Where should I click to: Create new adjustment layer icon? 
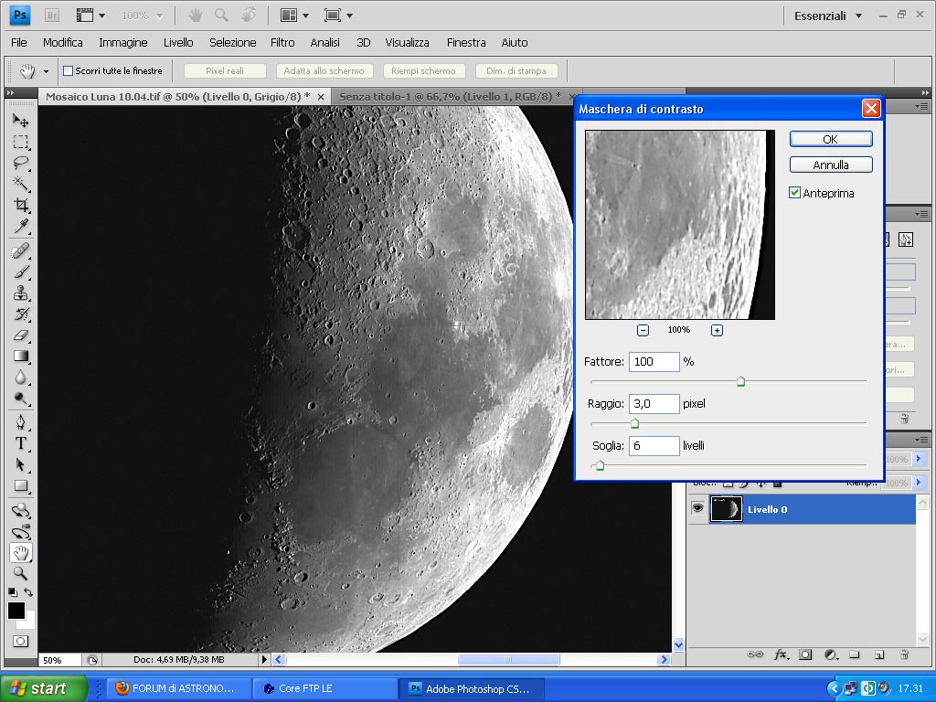tap(830, 654)
